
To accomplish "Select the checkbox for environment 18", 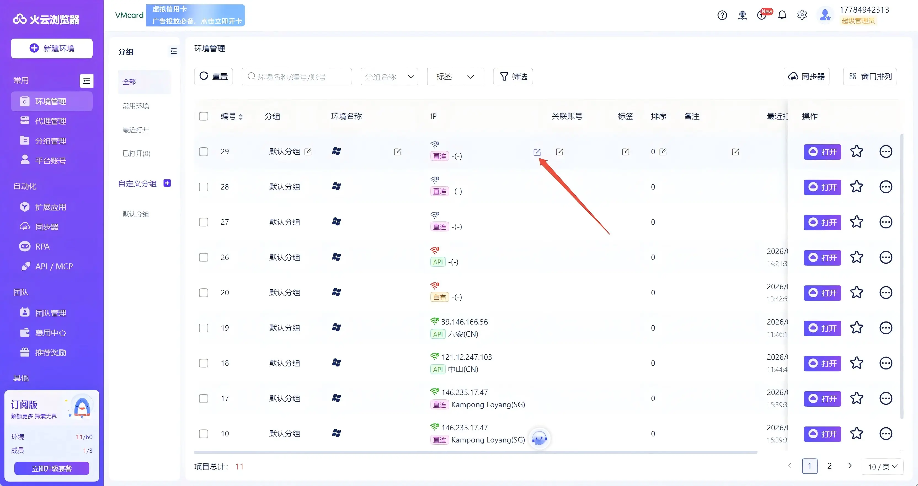I will pos(204,363).
